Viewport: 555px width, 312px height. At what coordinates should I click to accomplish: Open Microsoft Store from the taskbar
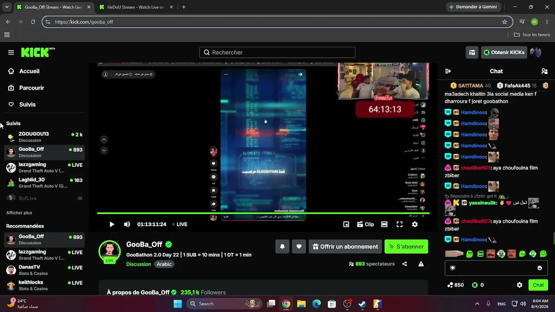tap(332, 304)
